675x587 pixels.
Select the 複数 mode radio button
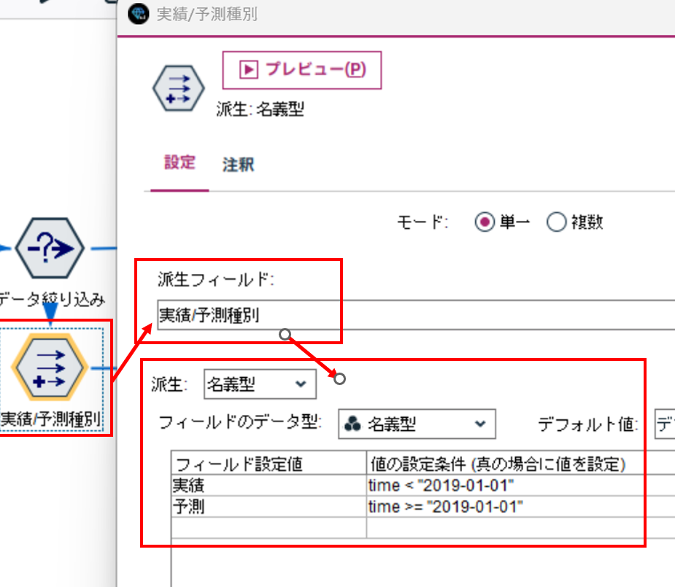click(556, 222)
